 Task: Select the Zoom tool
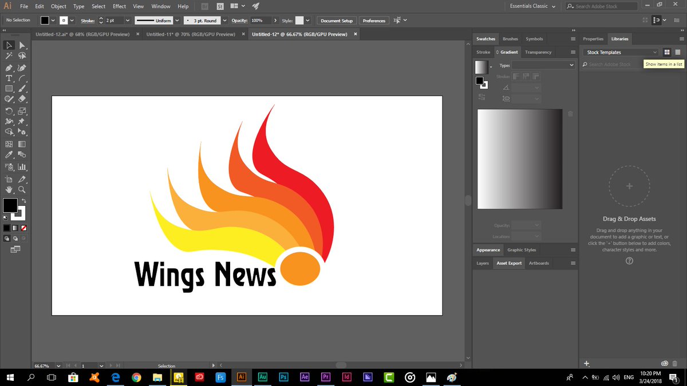[x=22, y=189]
